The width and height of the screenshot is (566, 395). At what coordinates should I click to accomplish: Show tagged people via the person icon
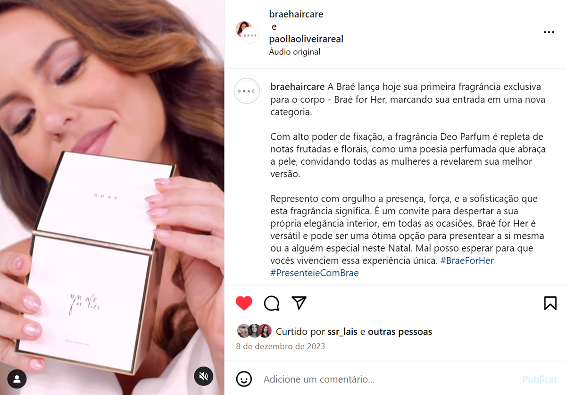(17, 378)
